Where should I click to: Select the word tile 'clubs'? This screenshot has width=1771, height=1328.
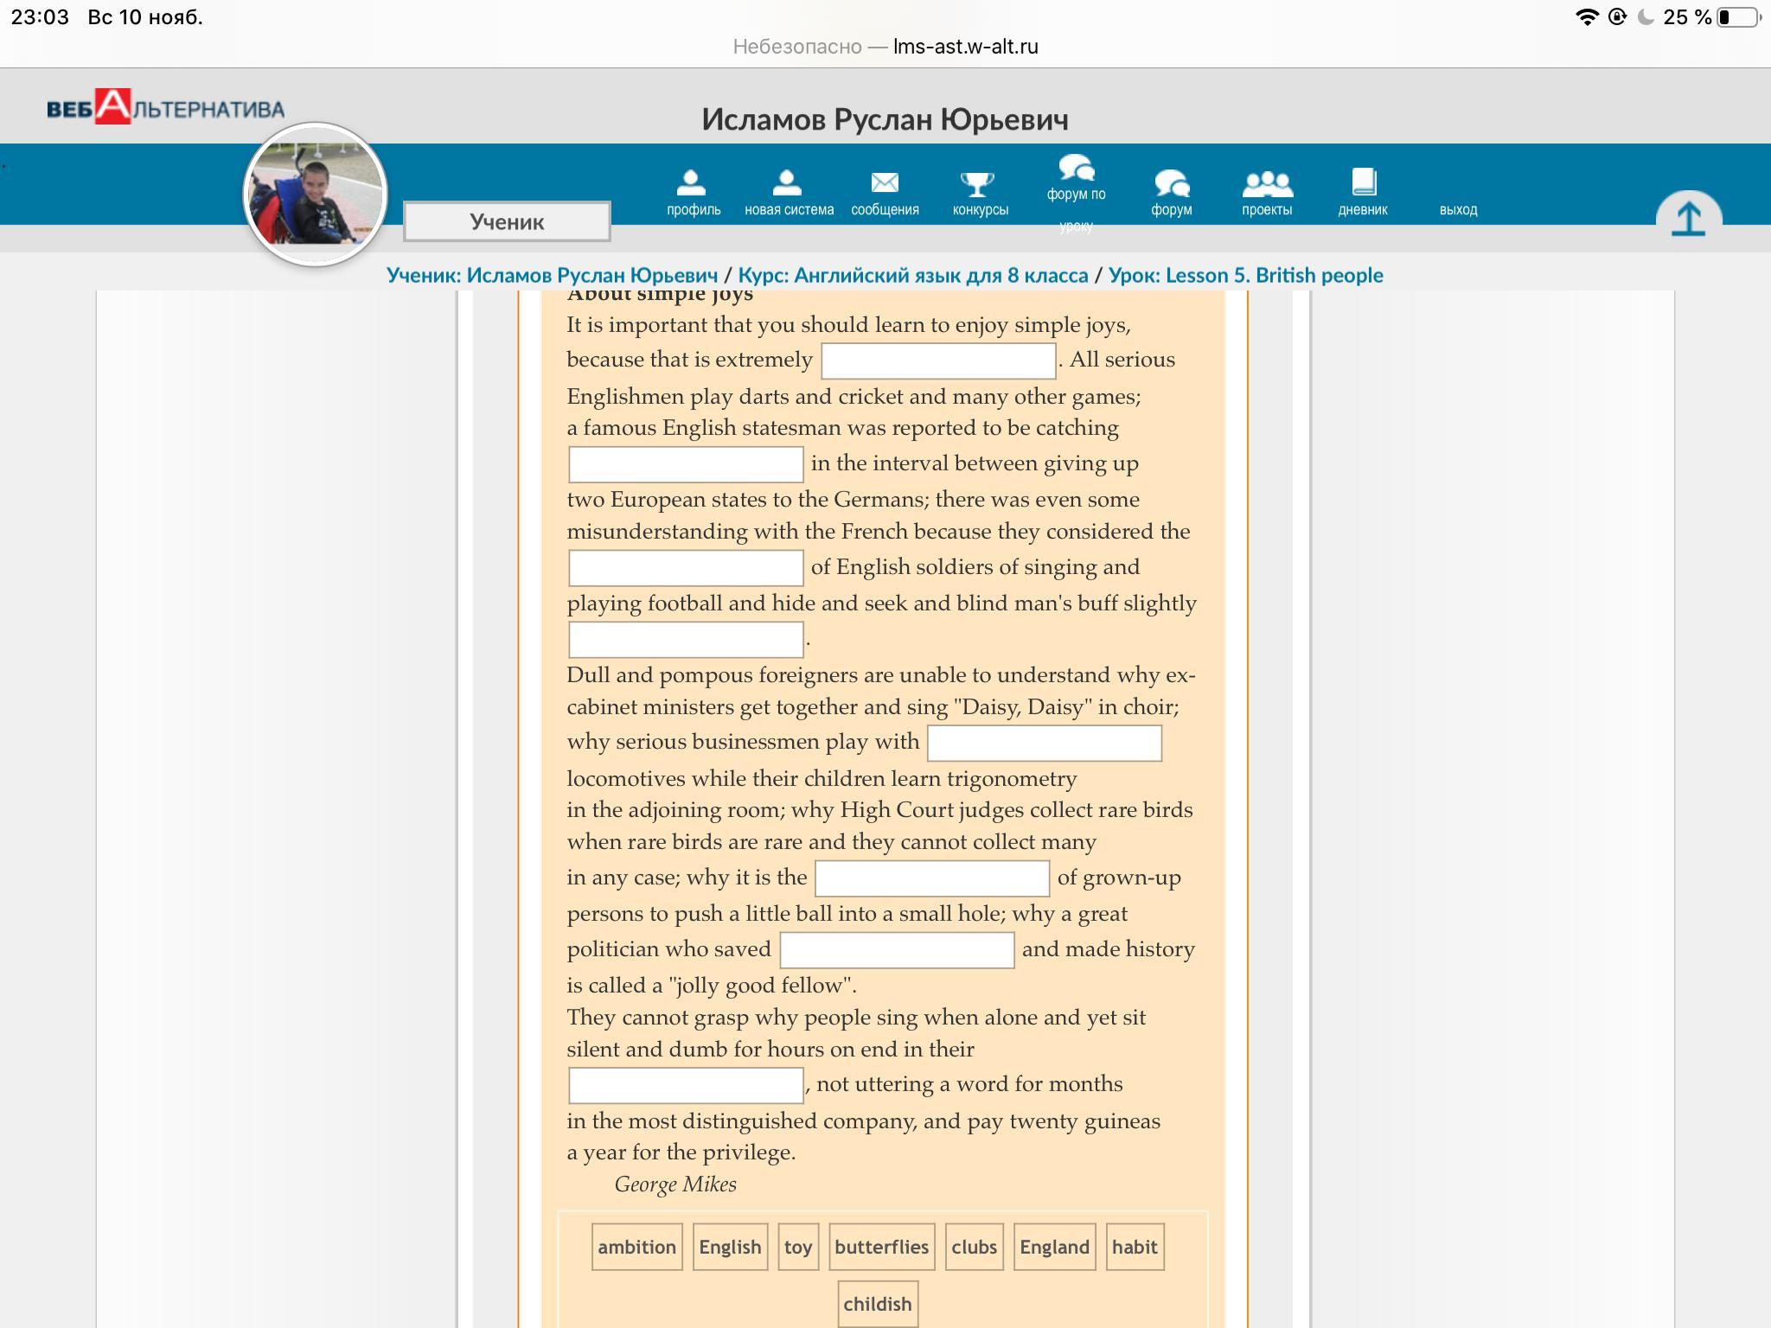(x=975, y=1247)
